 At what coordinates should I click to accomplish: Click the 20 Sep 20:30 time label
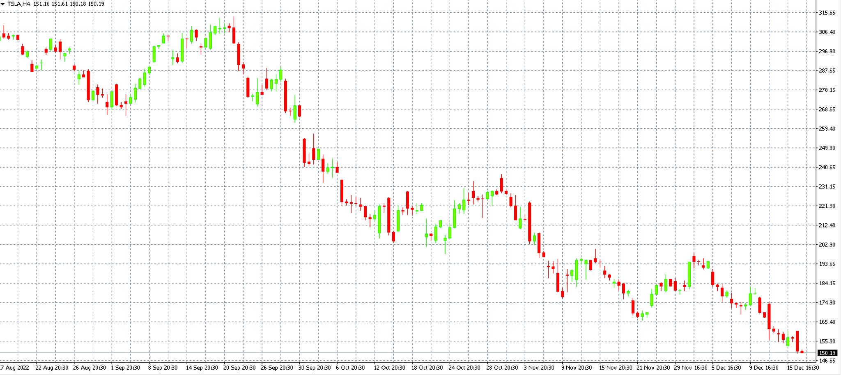(x=239, y=368)
